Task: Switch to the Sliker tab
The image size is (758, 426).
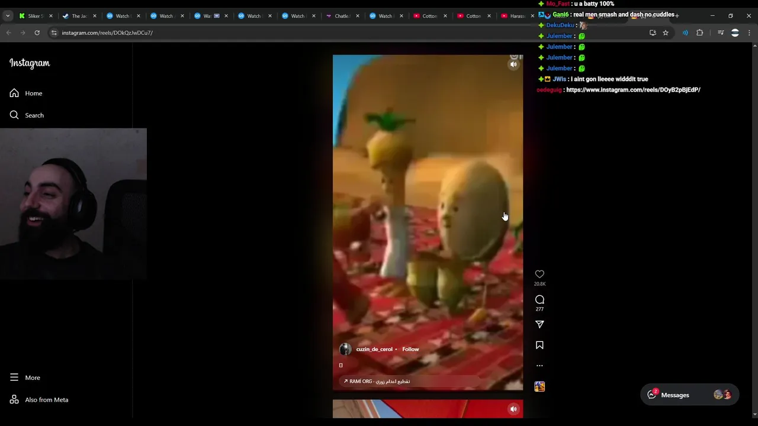Action: tap(36, 16)
